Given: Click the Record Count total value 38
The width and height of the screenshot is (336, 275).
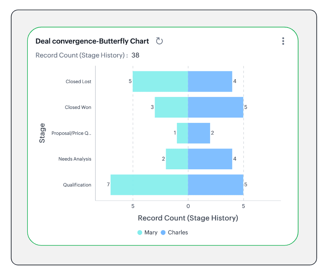Looking at the screenshot, I should click(x=135, y=55).
